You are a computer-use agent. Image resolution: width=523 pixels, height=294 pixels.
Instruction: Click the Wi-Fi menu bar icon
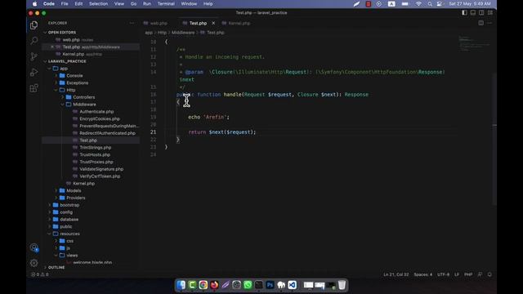(418, 4)
